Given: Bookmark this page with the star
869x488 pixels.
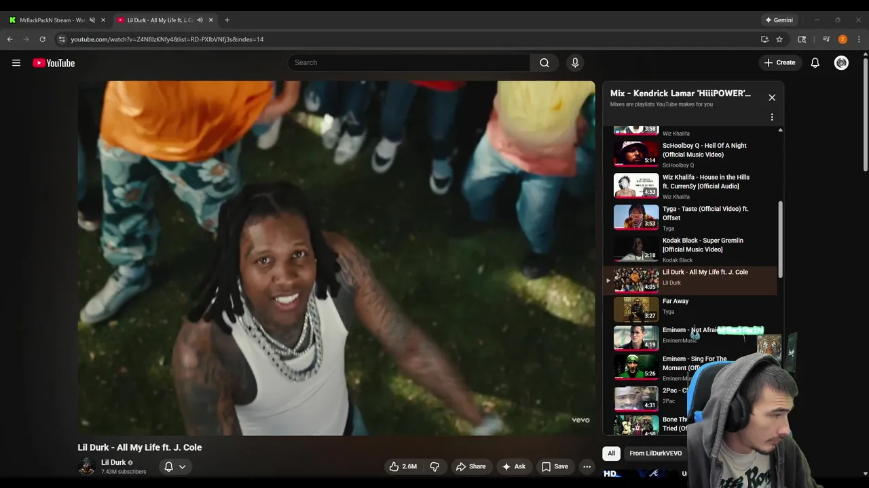Looking at the screenshot, I should (779, 39).
